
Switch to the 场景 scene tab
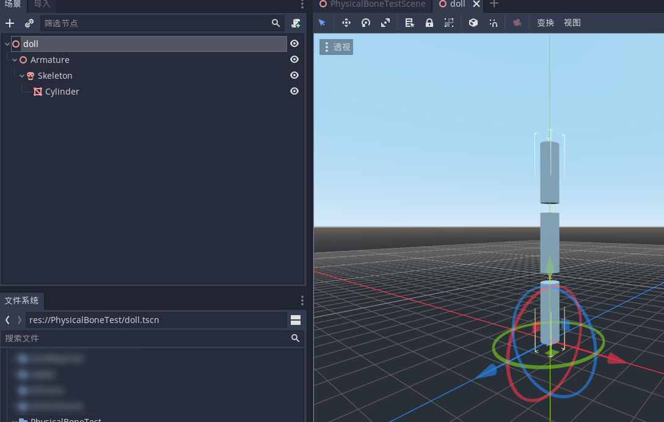tap(13, 4)
